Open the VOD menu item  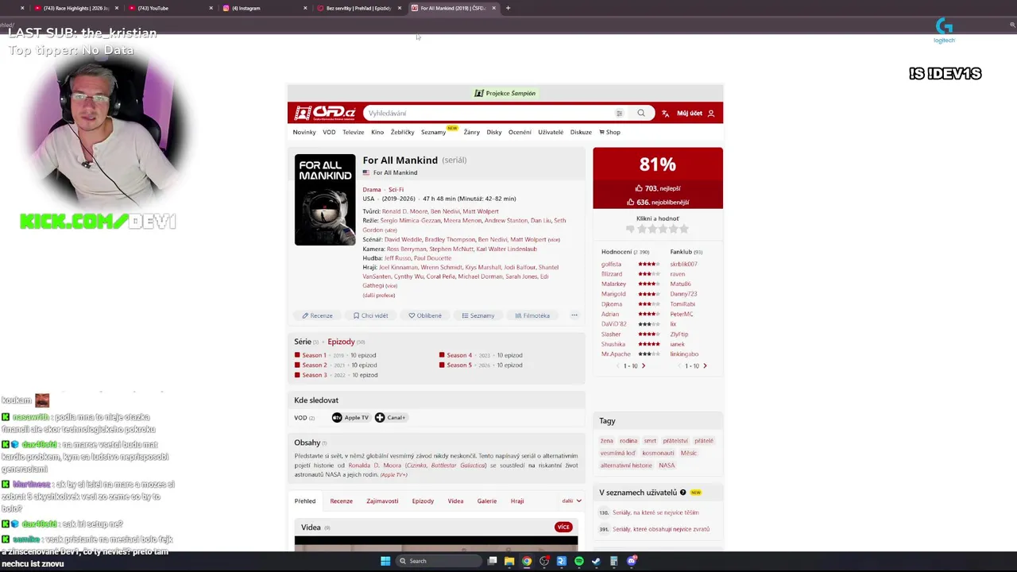329,133
